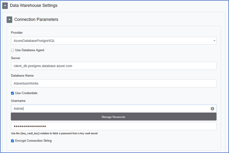Uncheck the Use Credentials checkbox
The image size is (229, 153).
point(13,93)
